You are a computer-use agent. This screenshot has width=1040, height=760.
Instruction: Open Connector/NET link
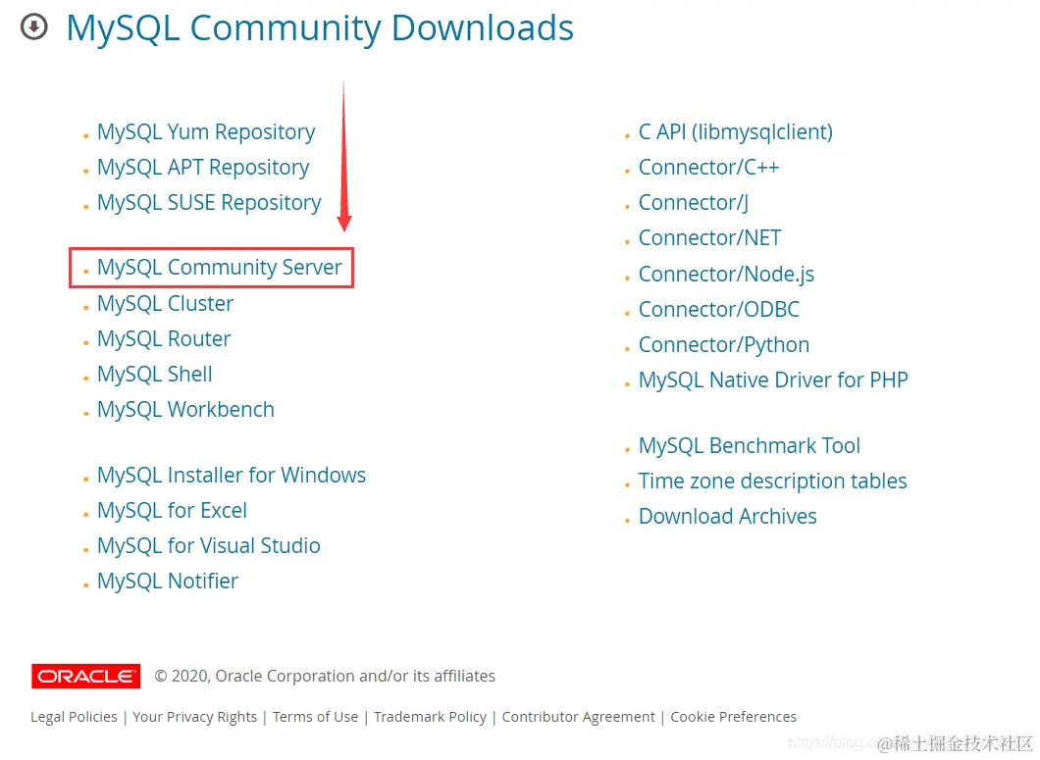point(709,238)
